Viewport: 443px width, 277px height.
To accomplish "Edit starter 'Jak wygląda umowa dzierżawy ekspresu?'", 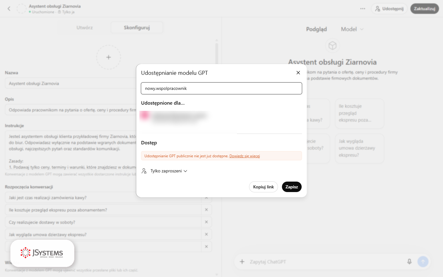I will coord(103,235).
